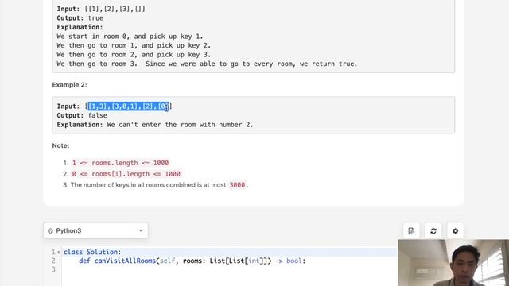Click the webcam video overlay
The height and width of the screenshot is (286, 509).
(453, 263)
